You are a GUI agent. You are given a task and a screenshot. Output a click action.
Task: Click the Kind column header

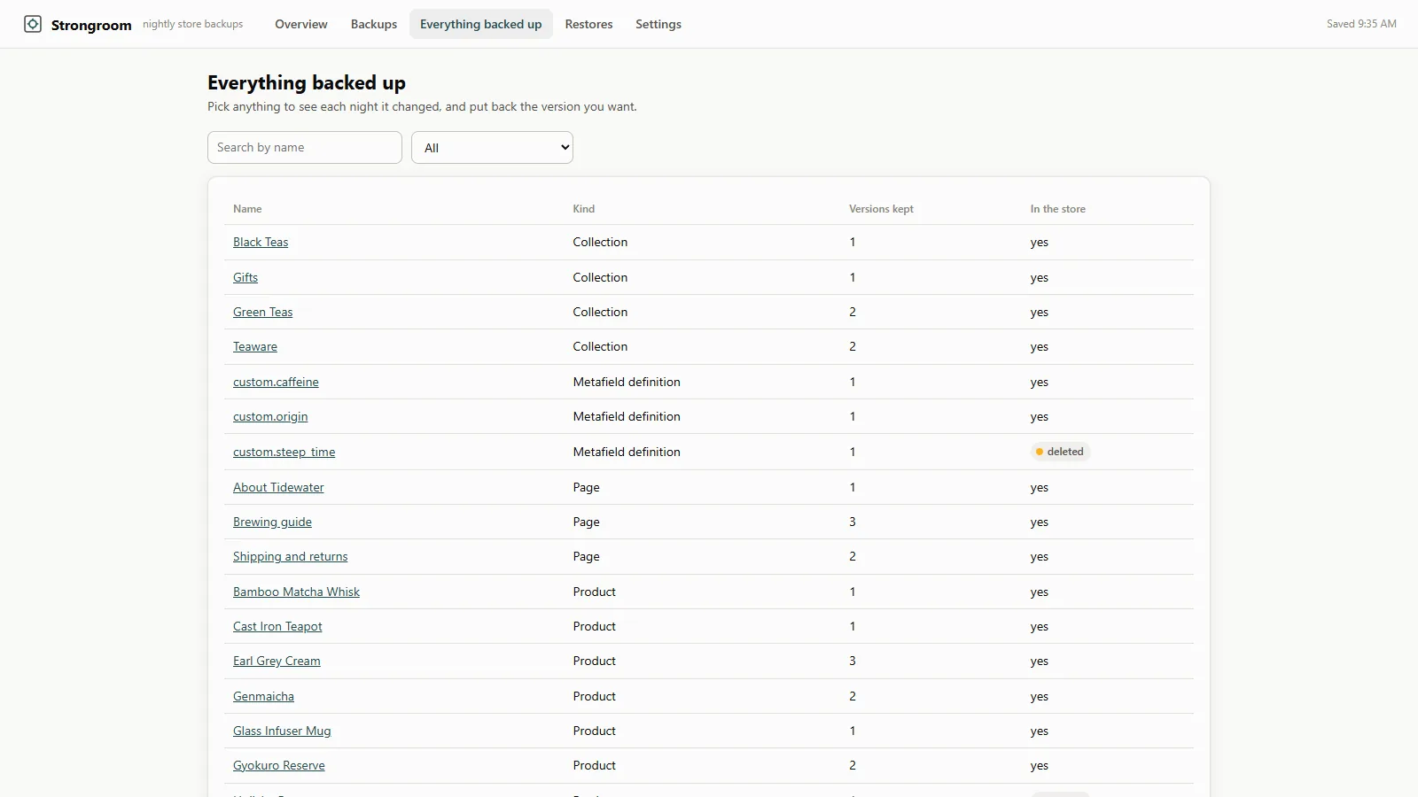tap(584, 209)
